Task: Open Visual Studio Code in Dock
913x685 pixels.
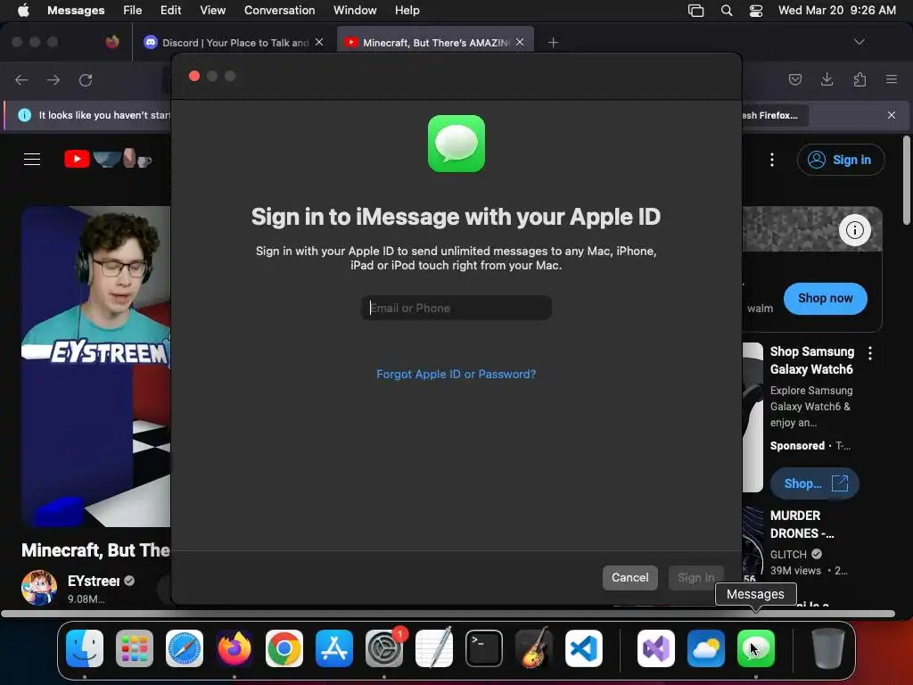Action: click(584, 648)
